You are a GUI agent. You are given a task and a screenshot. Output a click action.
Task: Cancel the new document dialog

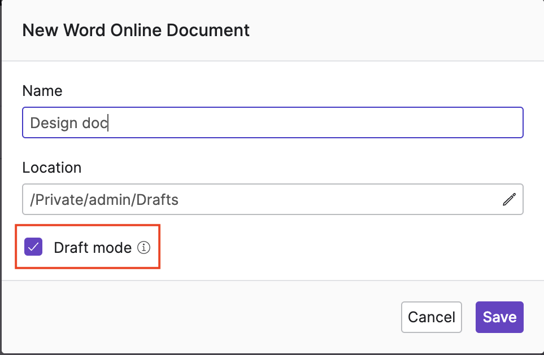(x=431, y=317)
